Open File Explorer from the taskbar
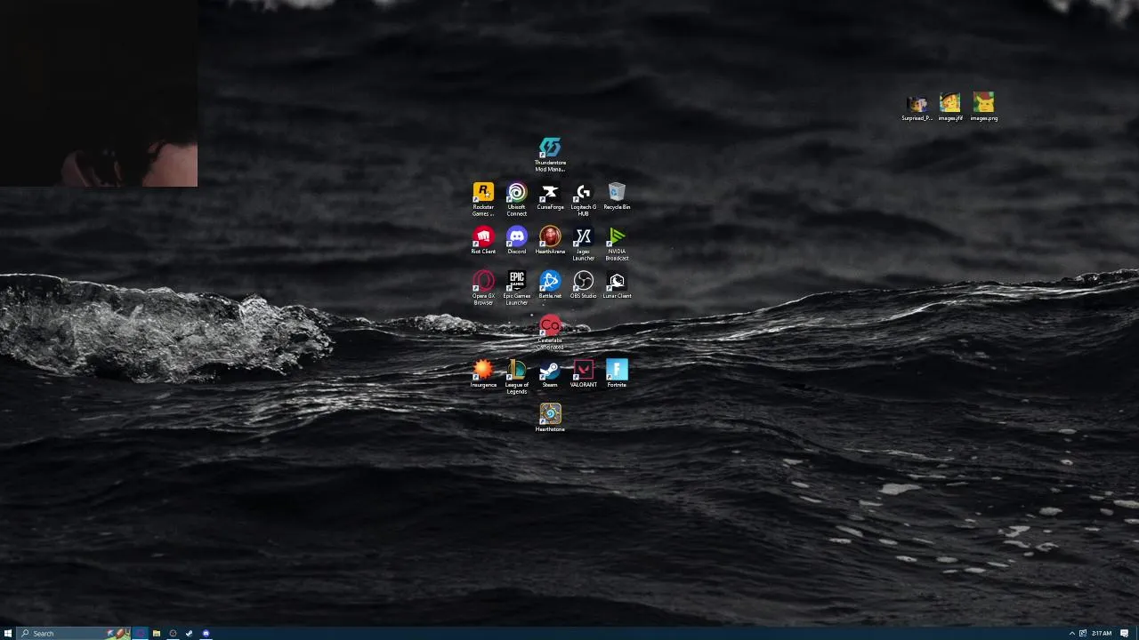 [156, 633]
